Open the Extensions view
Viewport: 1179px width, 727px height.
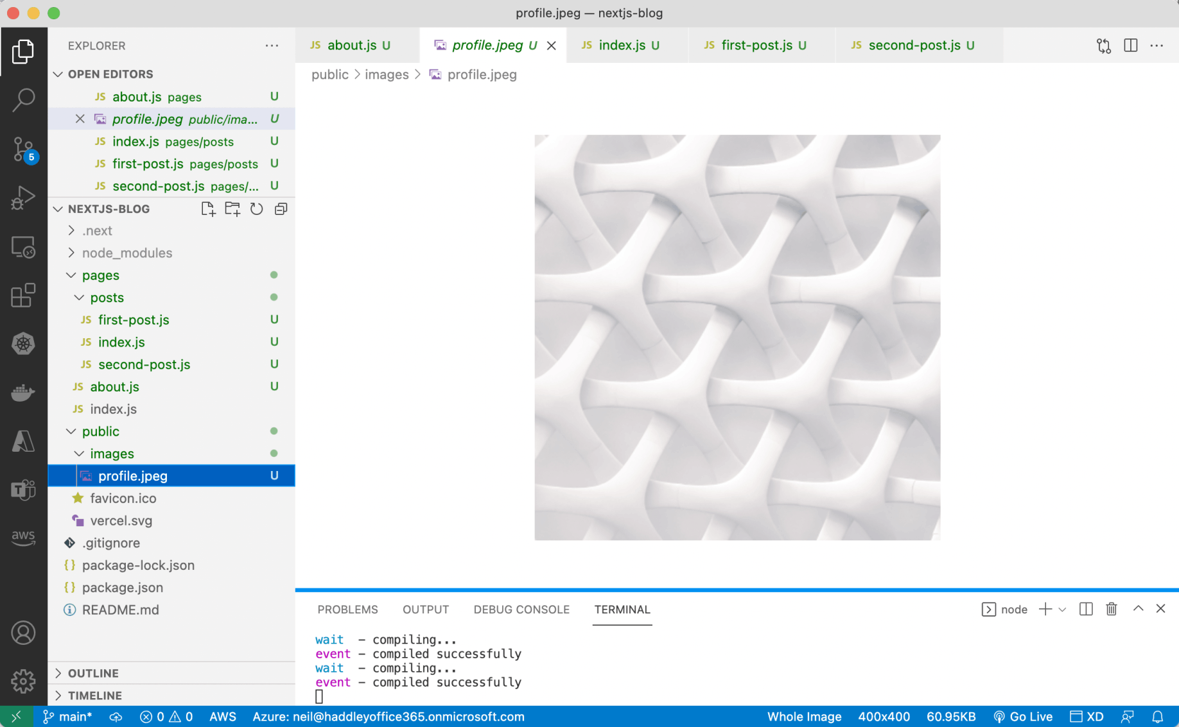point(24,295)
